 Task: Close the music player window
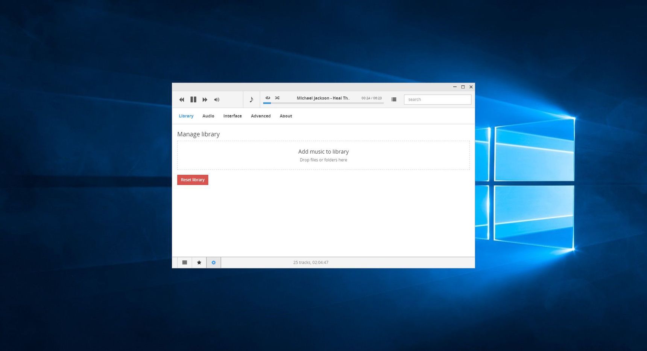(471, 87)
